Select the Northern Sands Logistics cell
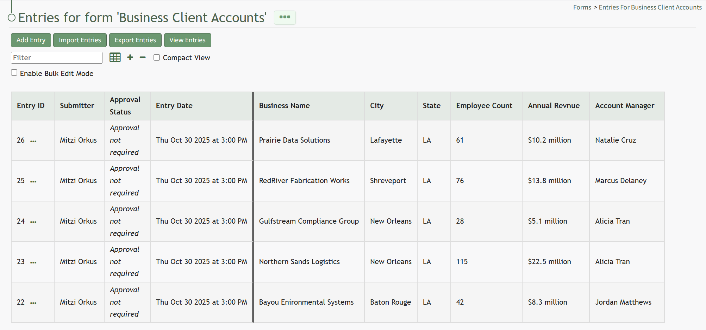This screenshot has height=330, width=706. (x=309, y=262)
